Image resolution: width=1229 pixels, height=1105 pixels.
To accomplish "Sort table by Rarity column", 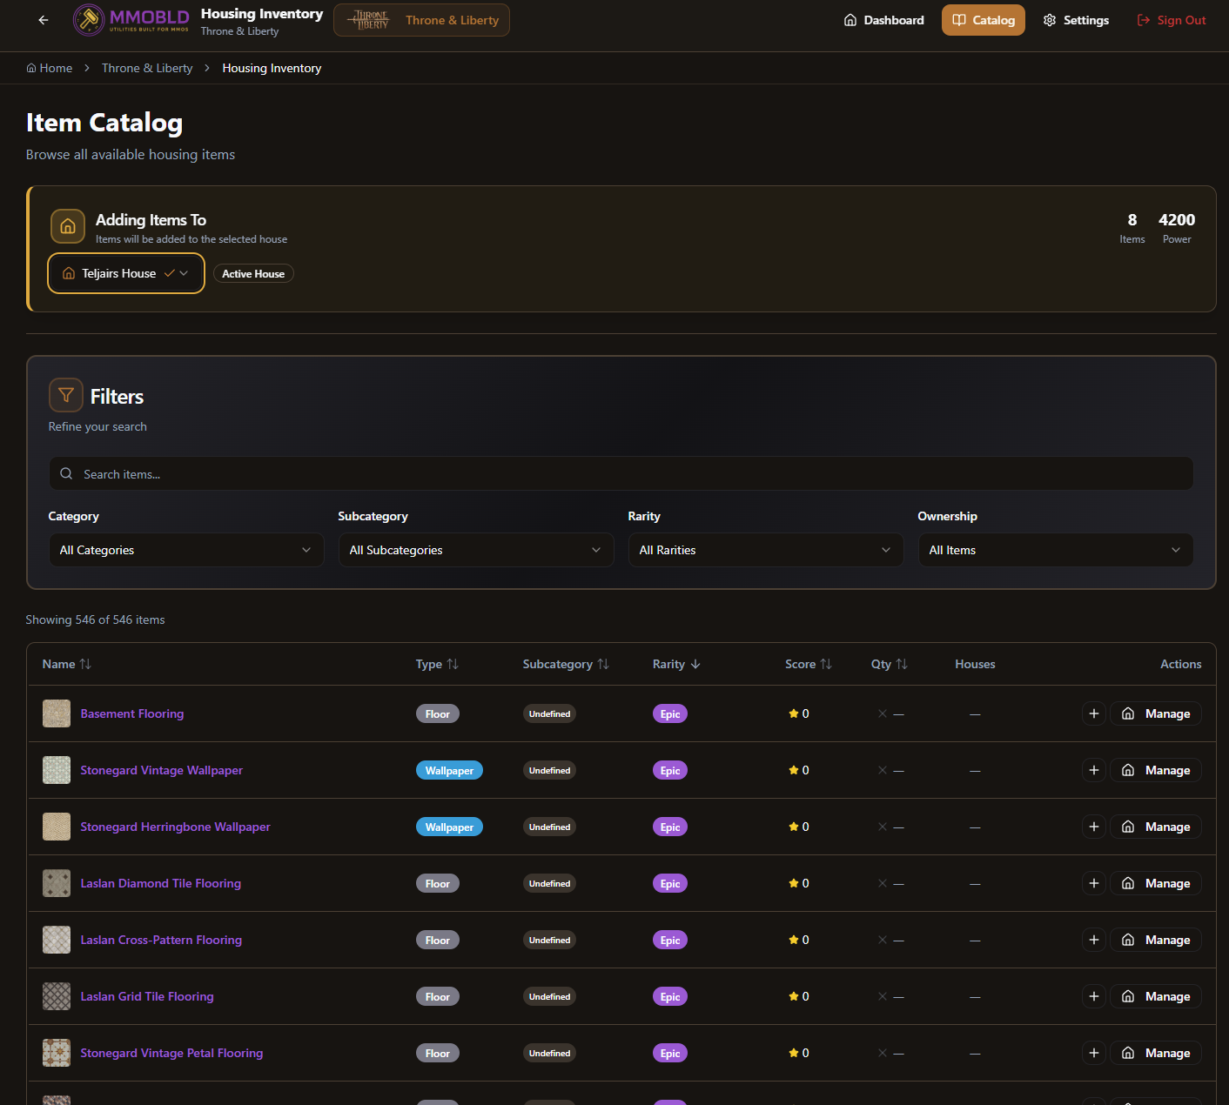I will tap(676, 664).
